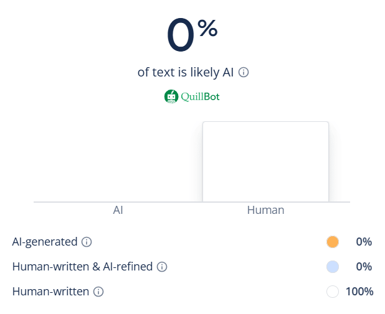Click the "of text is likely AI" caption
This screenshot has height=314, width=385.
(186, 72)
